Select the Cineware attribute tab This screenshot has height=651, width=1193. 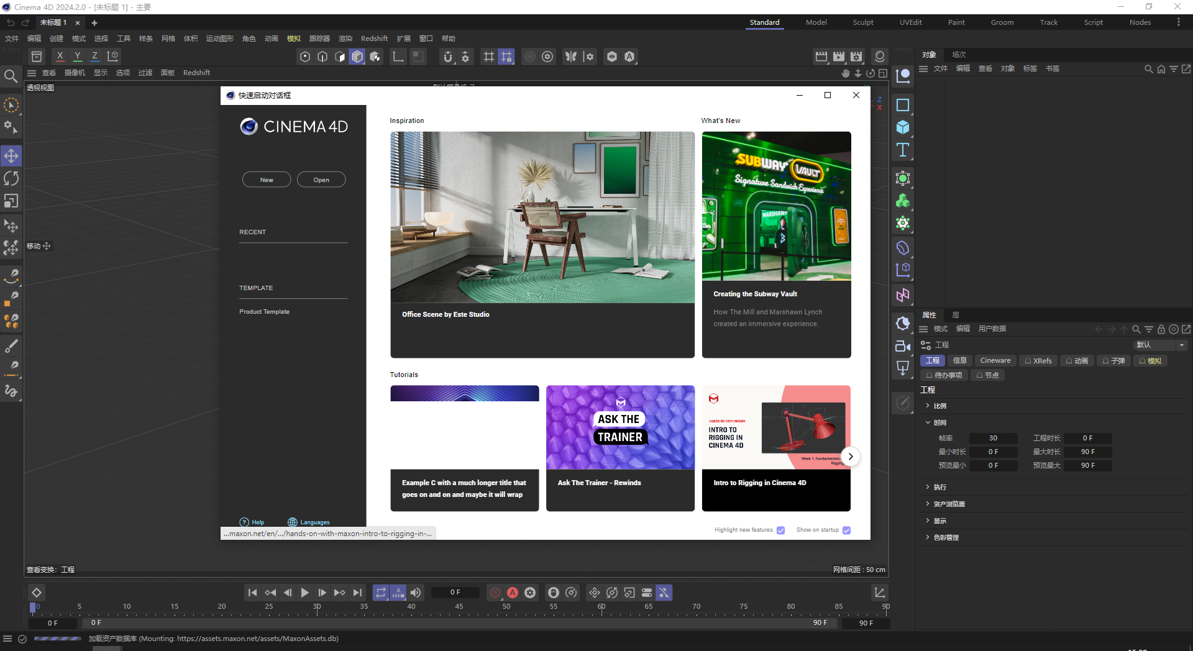click(x=995, y=360)
